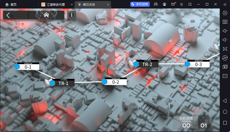Open the game home menu icon
The height and width of the screenshot is (132, 230).
pos(46,15)
